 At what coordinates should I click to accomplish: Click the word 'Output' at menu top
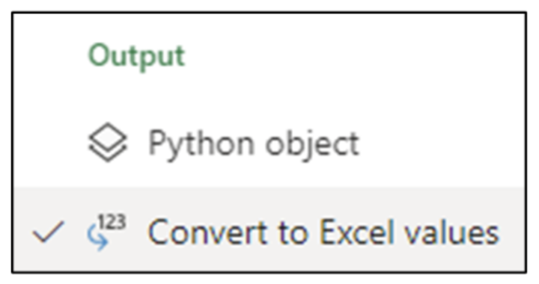tap(136, 56)
